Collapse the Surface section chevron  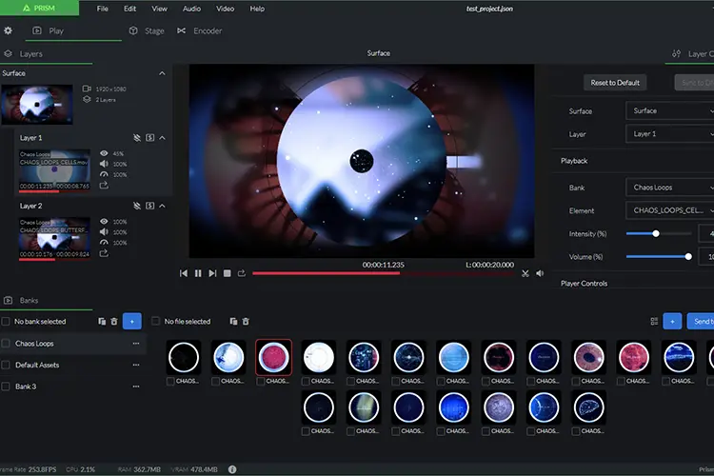pos(162,73)
